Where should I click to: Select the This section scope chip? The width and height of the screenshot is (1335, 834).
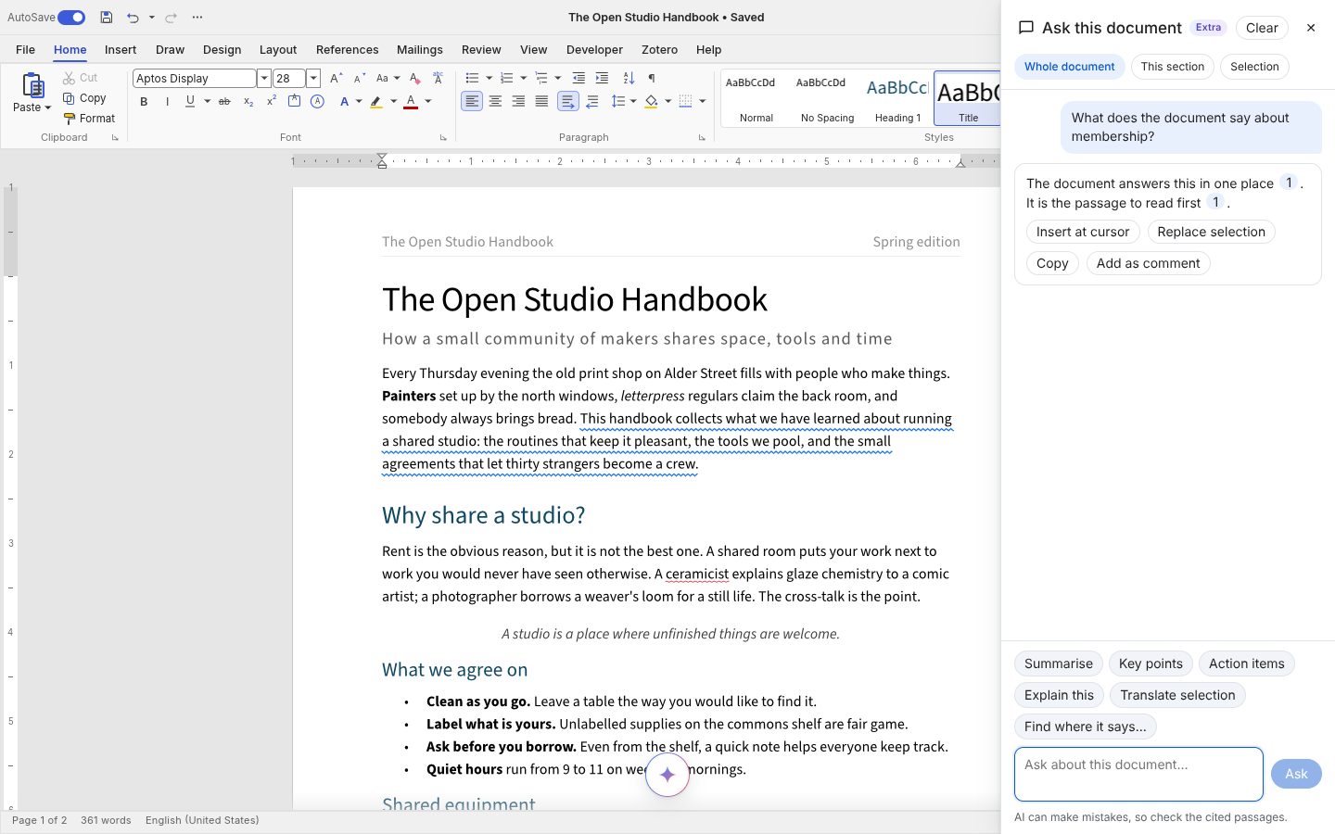(x=1173, y=67)
